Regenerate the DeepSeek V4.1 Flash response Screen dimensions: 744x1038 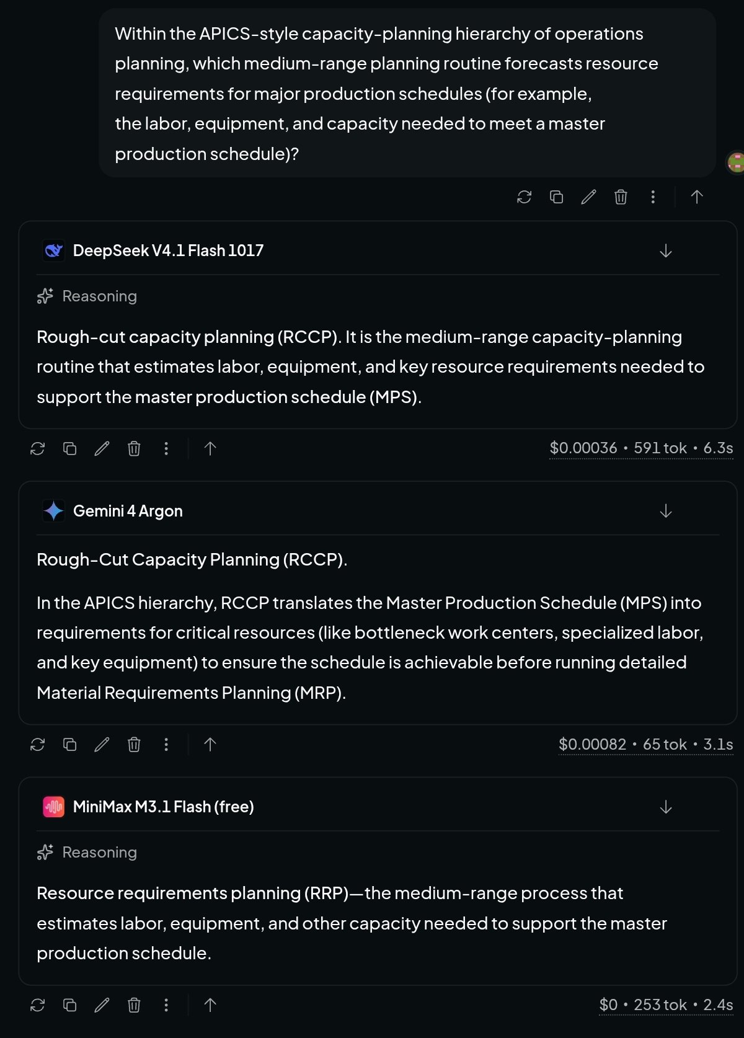38,448
